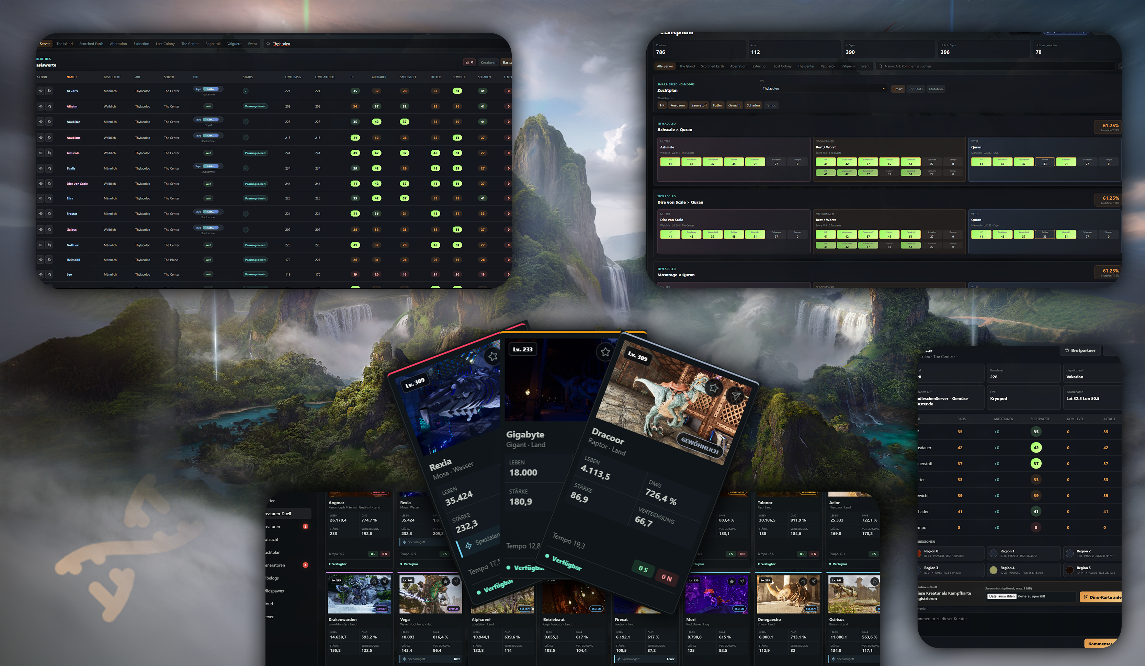
Task: Toggle the HP Wunschwerte chip
Action: [662, 105]
